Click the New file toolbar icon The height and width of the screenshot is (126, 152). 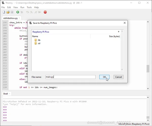tap(4, 12)
